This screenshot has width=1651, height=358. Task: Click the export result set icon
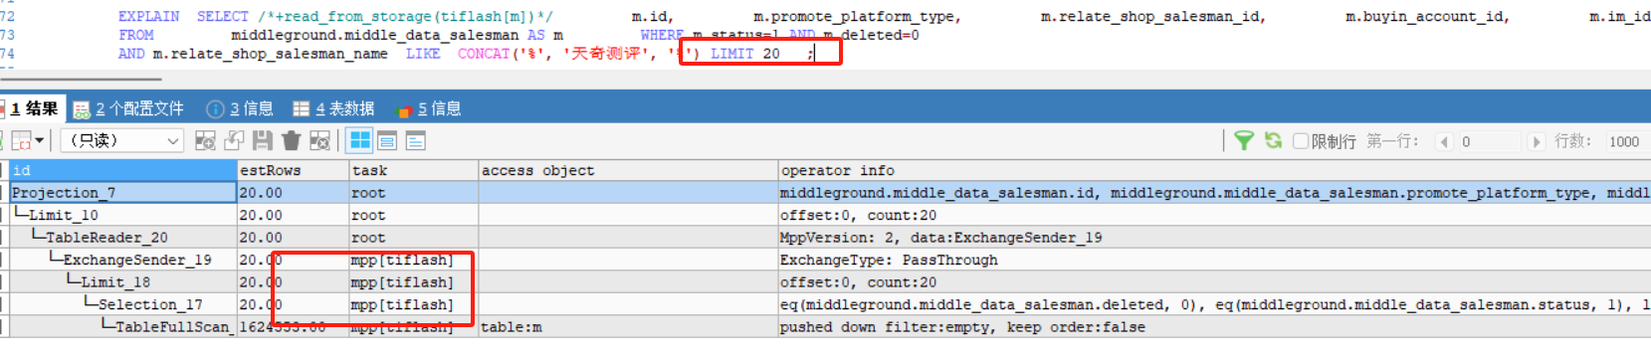tap(21, 141)
